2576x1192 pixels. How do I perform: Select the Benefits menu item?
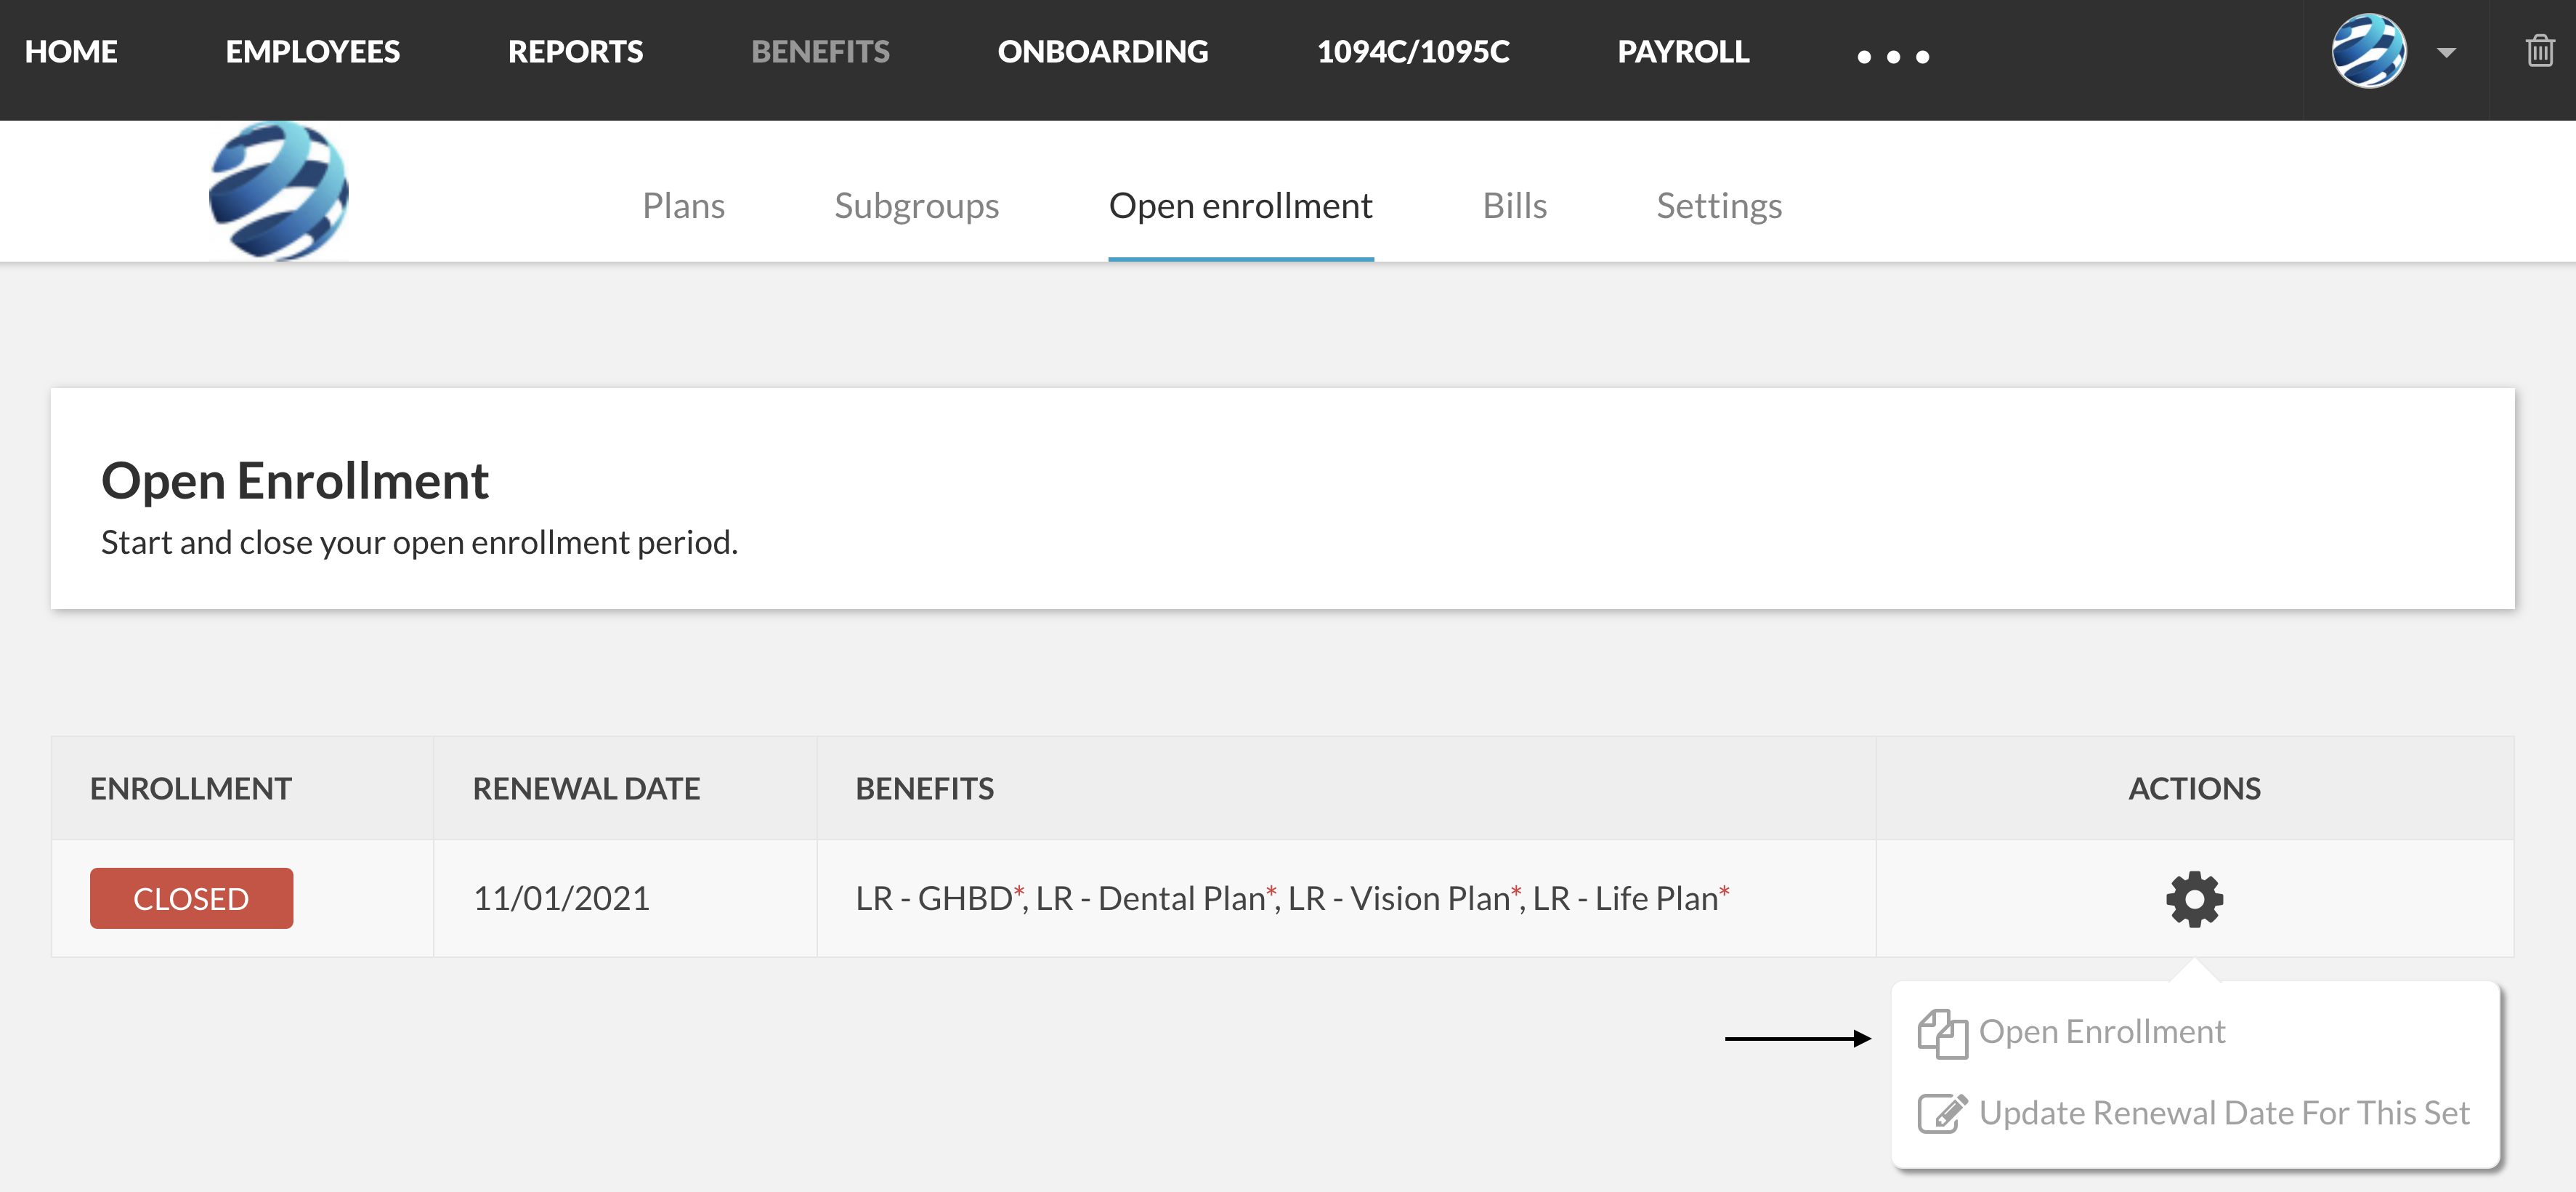pyautogui.click(x=820, y=51)
